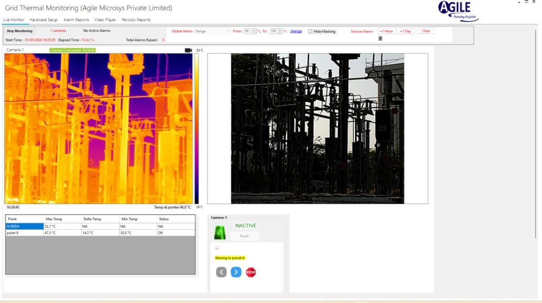Click the Agile company logo
542x303 pixels.
458,11
